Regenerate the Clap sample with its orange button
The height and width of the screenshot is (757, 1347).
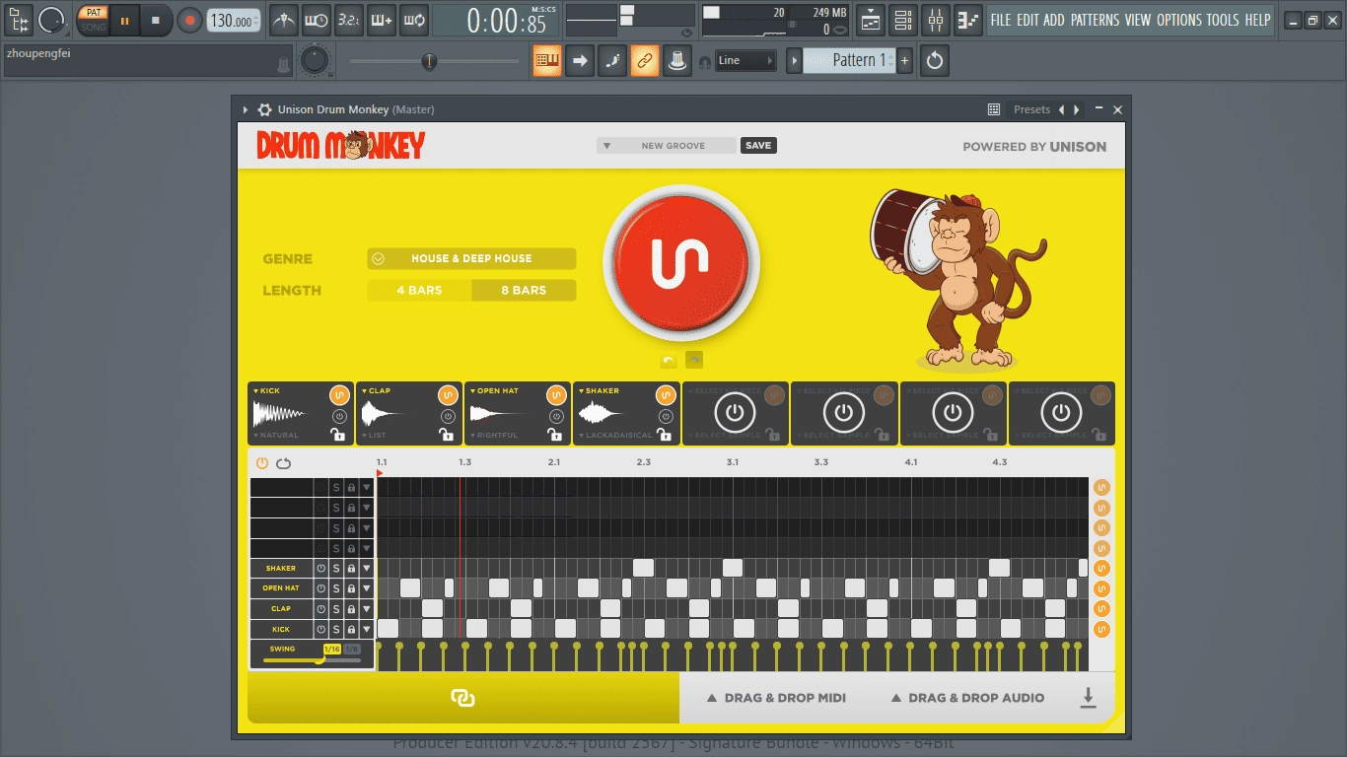pos(448,395)
